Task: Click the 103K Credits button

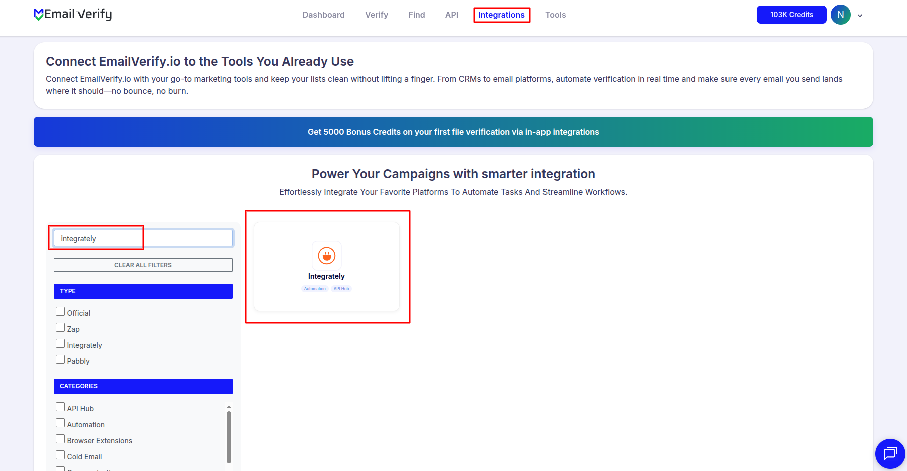Action: click(792, 15)
